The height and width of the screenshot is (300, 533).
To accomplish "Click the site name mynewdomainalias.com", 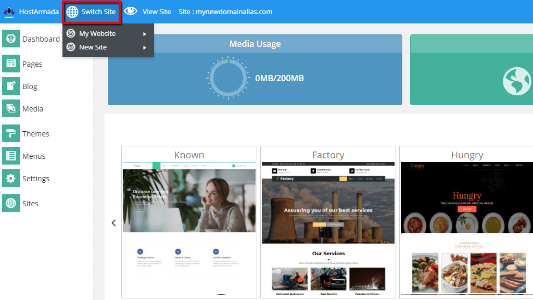I will pos(234,11).
